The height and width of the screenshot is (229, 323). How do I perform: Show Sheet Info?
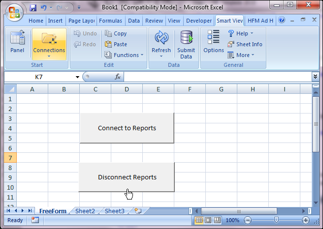(245, 44)
